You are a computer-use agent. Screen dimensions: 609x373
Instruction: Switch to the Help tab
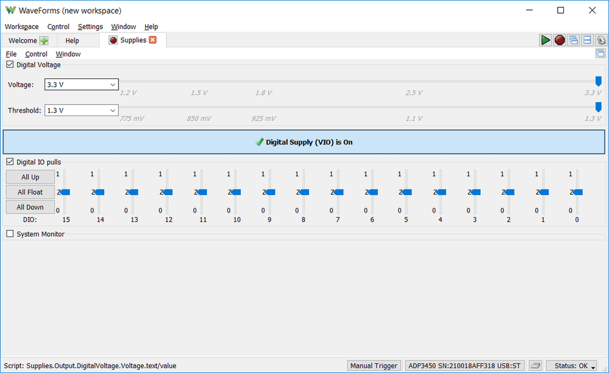point(72,40)
